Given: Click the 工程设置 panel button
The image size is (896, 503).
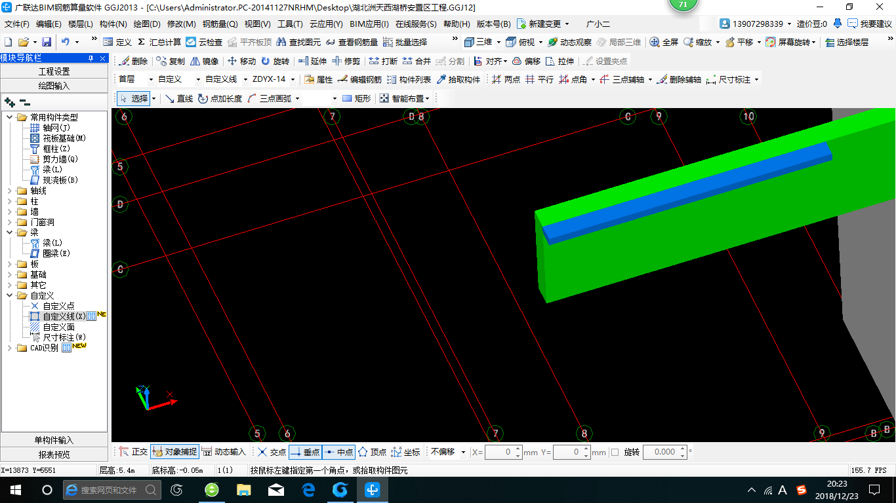Looking at the screenshot, I should pyautogui.click(x=54, y=71).
